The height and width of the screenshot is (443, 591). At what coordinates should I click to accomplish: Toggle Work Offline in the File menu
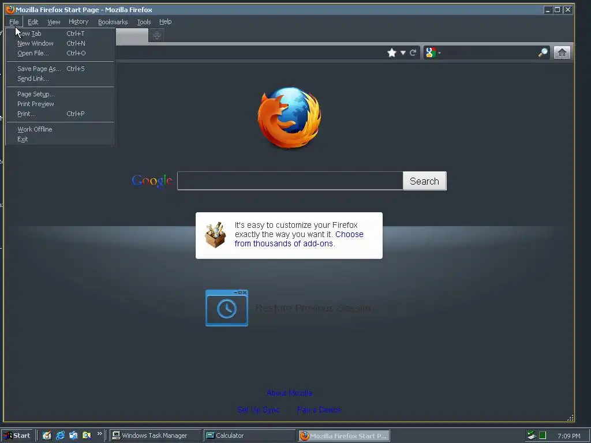click(60, 129)
